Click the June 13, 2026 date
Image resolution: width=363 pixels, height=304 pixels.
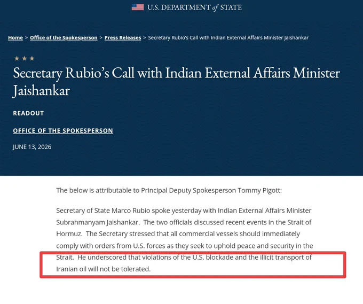click(x=32, y=147)
